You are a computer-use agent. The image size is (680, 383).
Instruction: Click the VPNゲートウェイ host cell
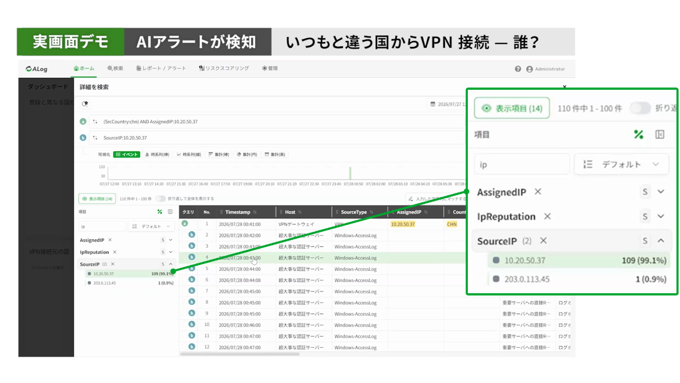tap(296, 224)
